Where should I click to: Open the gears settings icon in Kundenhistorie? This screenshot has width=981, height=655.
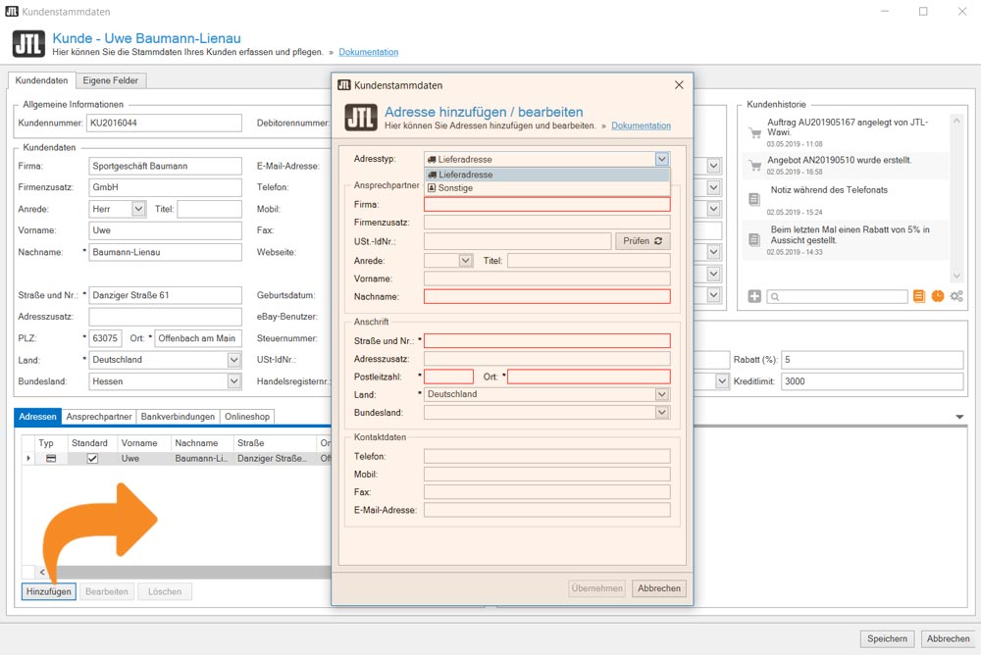pyautogui.click(x=956, y=296)
